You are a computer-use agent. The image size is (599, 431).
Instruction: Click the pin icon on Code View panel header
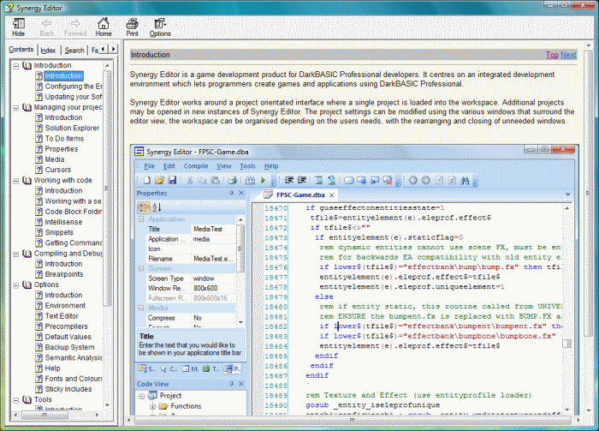231,384
